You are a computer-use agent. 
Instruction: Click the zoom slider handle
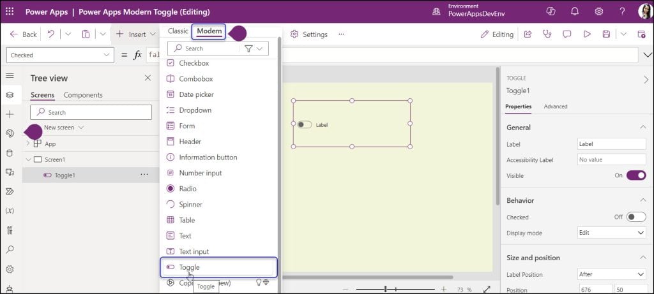386,289
